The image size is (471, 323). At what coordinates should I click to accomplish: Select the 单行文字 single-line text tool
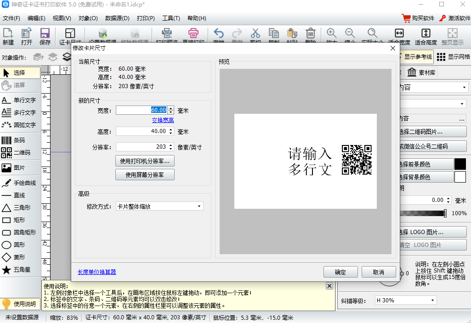point(19,100)
